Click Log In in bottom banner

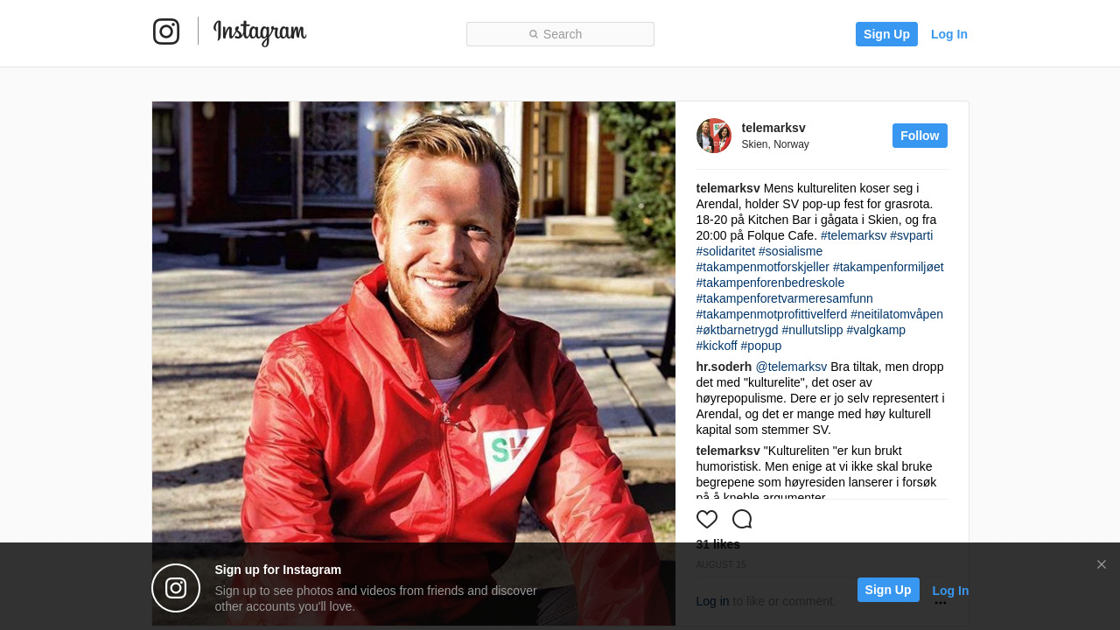click(x=950, y=591)
